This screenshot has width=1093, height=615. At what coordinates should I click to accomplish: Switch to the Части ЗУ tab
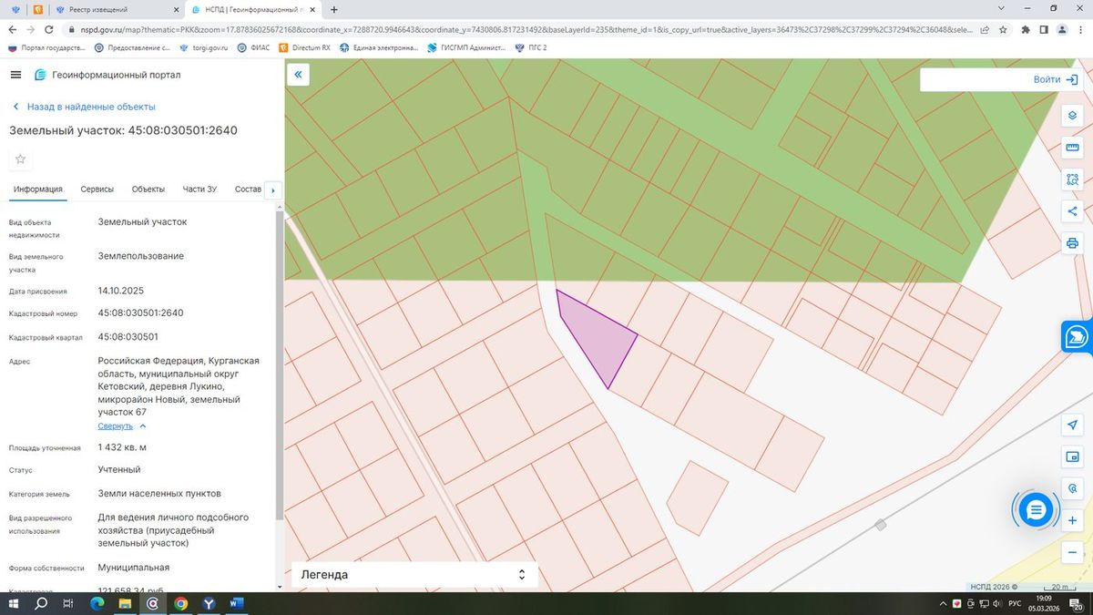199,190
